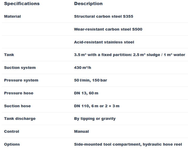Screen dimensions: 188x151
Task: Select the Suction hose label
Action: 17,106
